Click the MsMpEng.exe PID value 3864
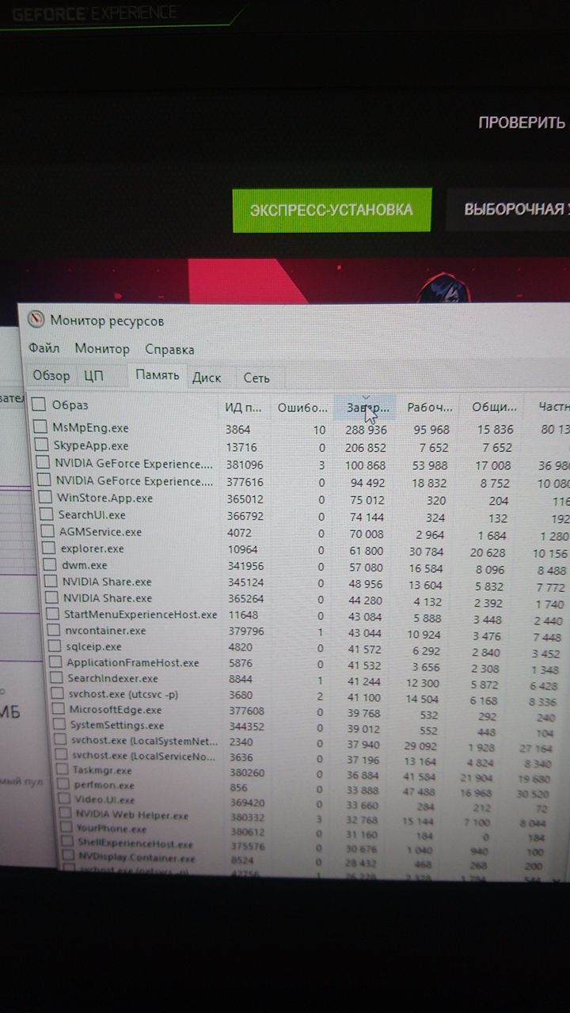This screenshot has width=570, height=1013. click(238, 429)
